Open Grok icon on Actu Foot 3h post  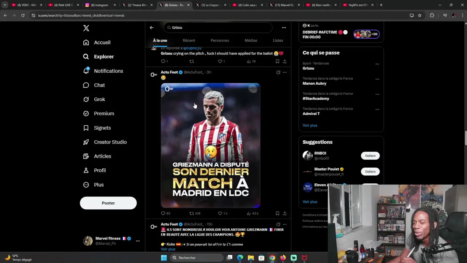pos(278,72)
